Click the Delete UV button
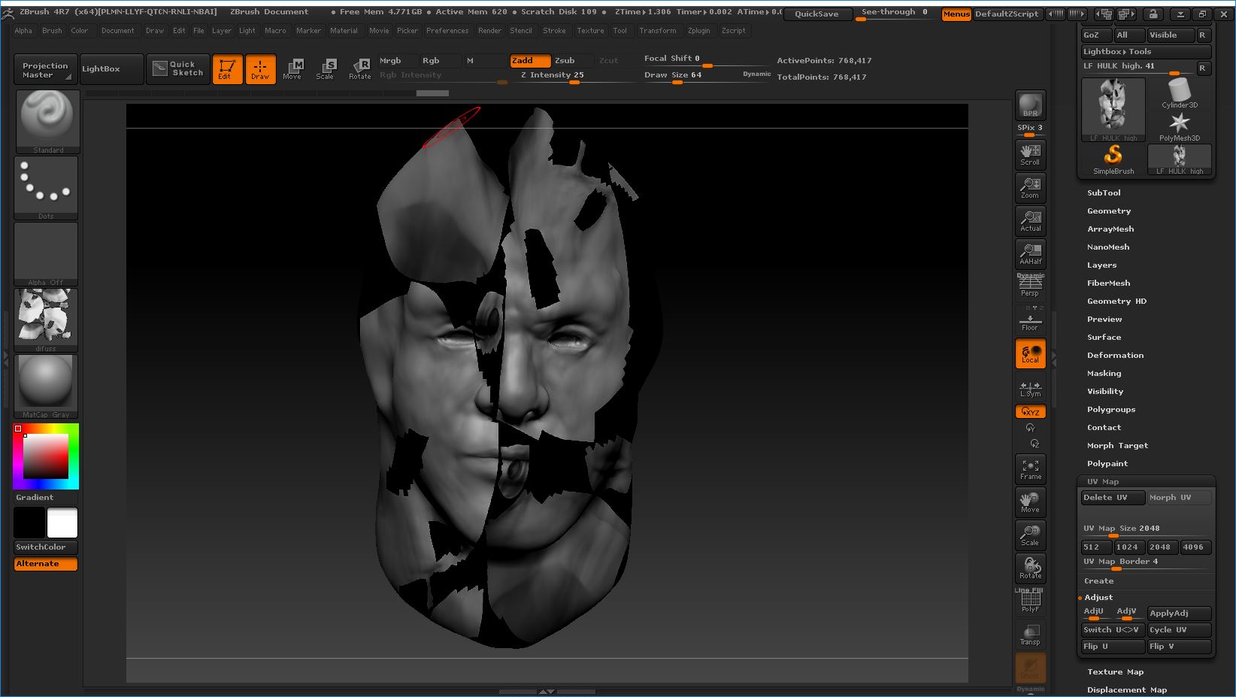The height and width of the screenshot is (697, 1236). 1113,498
